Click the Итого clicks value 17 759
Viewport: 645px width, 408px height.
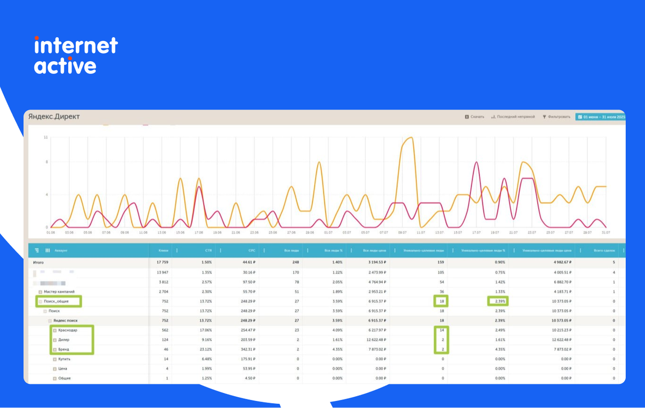point(162,262)
